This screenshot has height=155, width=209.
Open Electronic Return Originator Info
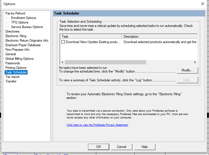(x=27, y=41)
